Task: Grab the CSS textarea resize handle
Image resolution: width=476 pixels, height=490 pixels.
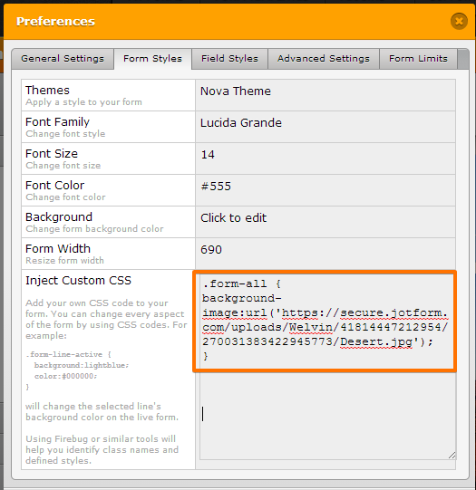Action: tap(452, 456)
